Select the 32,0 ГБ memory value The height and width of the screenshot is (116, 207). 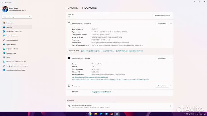100,34
